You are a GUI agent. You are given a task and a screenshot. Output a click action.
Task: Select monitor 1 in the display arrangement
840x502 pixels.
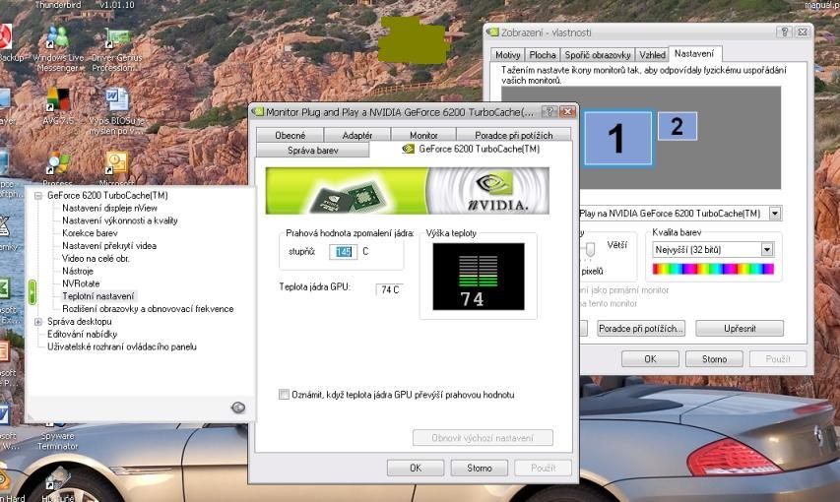(x=617, y=139)
